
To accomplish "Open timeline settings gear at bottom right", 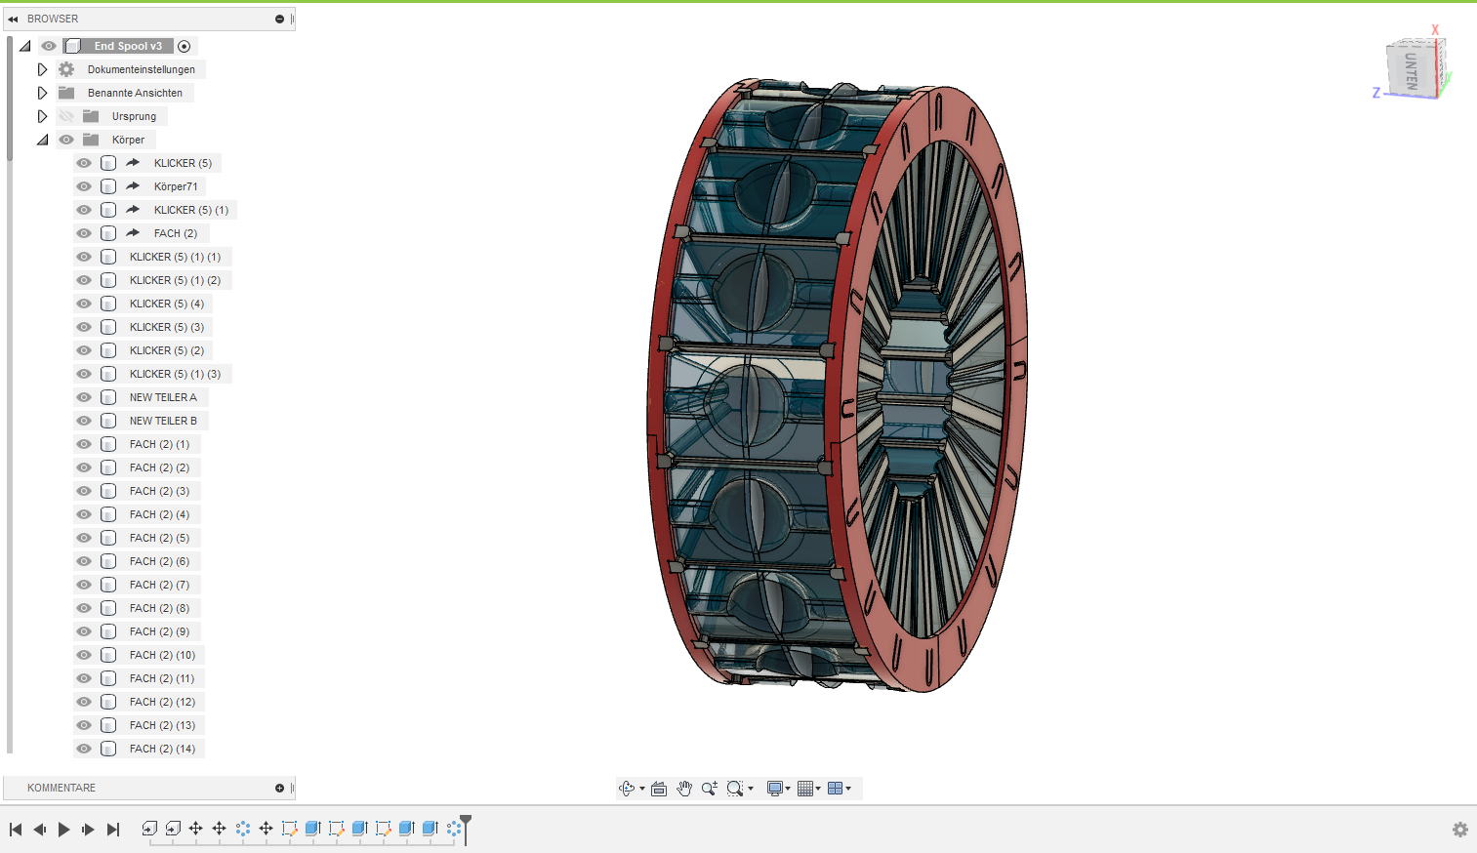I will 1460,830.
